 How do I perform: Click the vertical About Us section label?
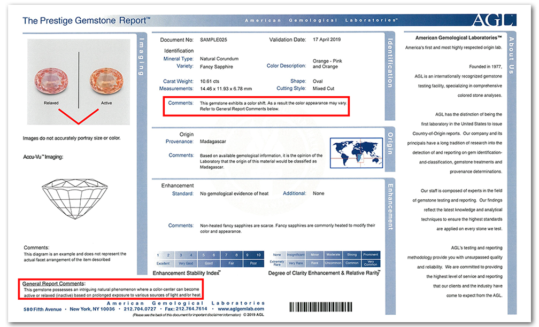point(512,56)
